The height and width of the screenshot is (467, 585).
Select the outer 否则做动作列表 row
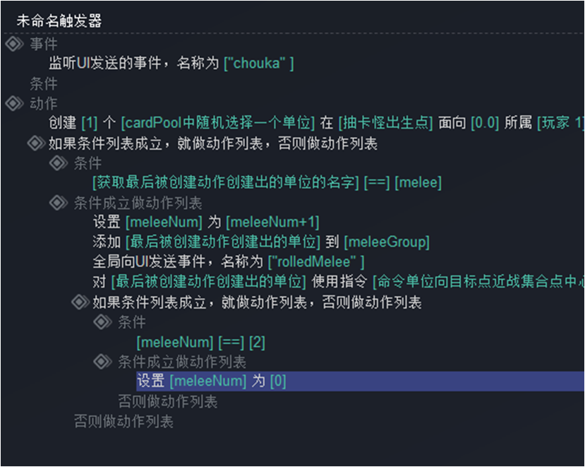tap(124, 421)
